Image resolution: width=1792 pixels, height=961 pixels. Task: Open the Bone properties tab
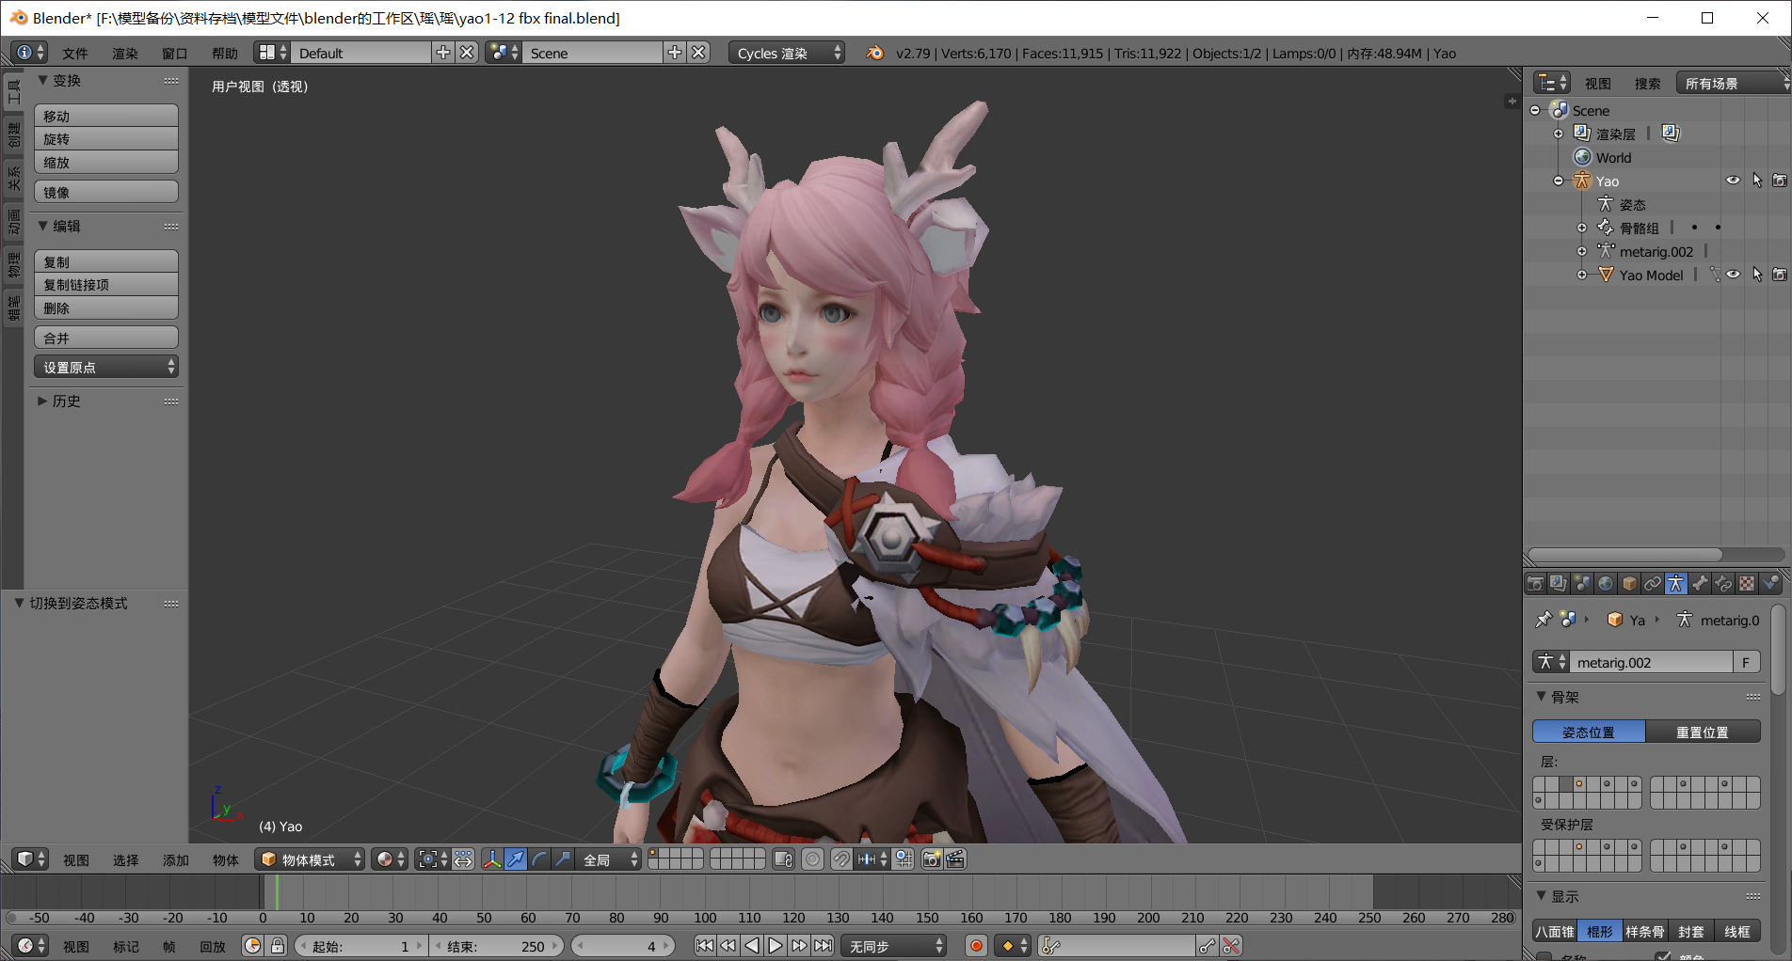pos(1700,584)
